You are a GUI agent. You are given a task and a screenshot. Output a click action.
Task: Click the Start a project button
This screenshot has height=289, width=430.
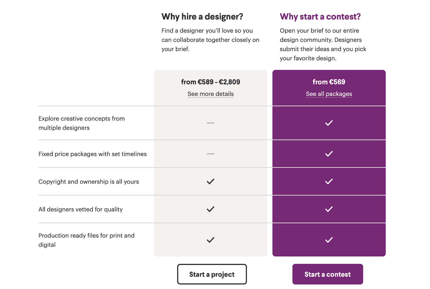212,274
